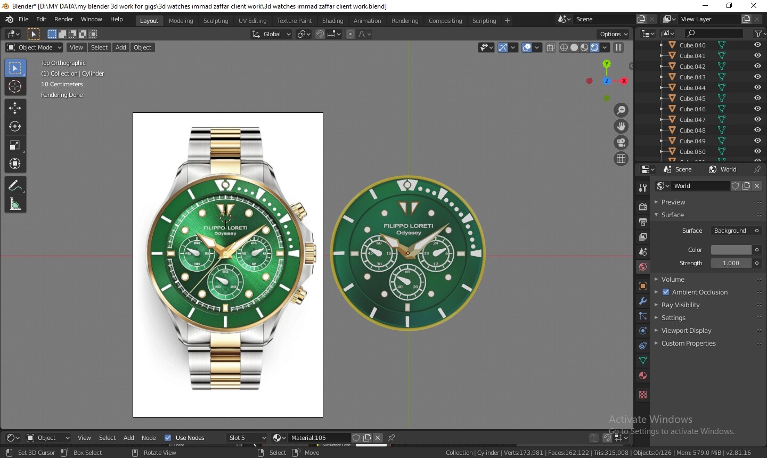This screenshot has width=767, height=458.
Task: Click the zoom magnifier viewport icon
Action: pos(621,110)
